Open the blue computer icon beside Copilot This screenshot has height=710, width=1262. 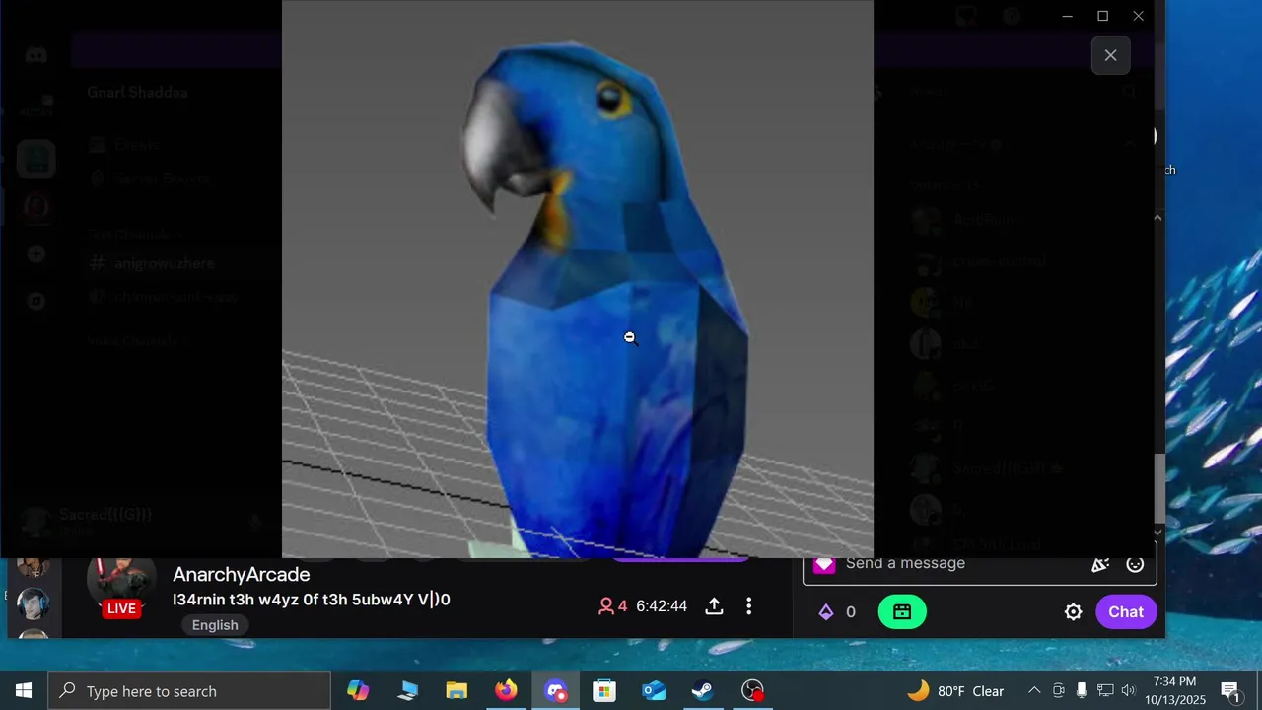click(407, 691)
